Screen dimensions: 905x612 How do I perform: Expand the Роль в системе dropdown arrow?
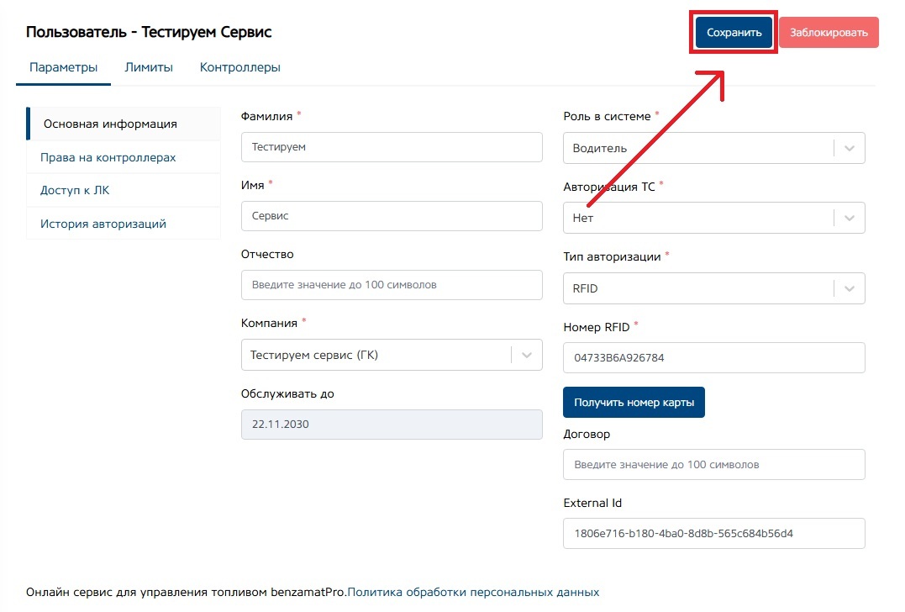click(849, 148)
